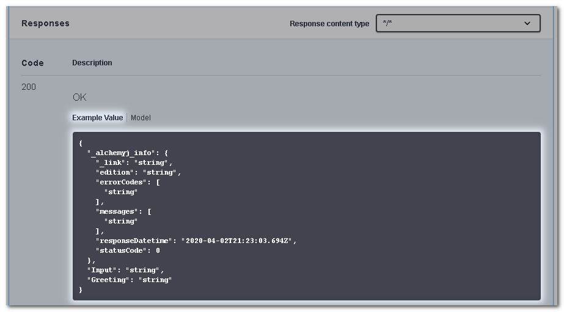Click the chevron arrow in content type select

(x=527, y=23)
